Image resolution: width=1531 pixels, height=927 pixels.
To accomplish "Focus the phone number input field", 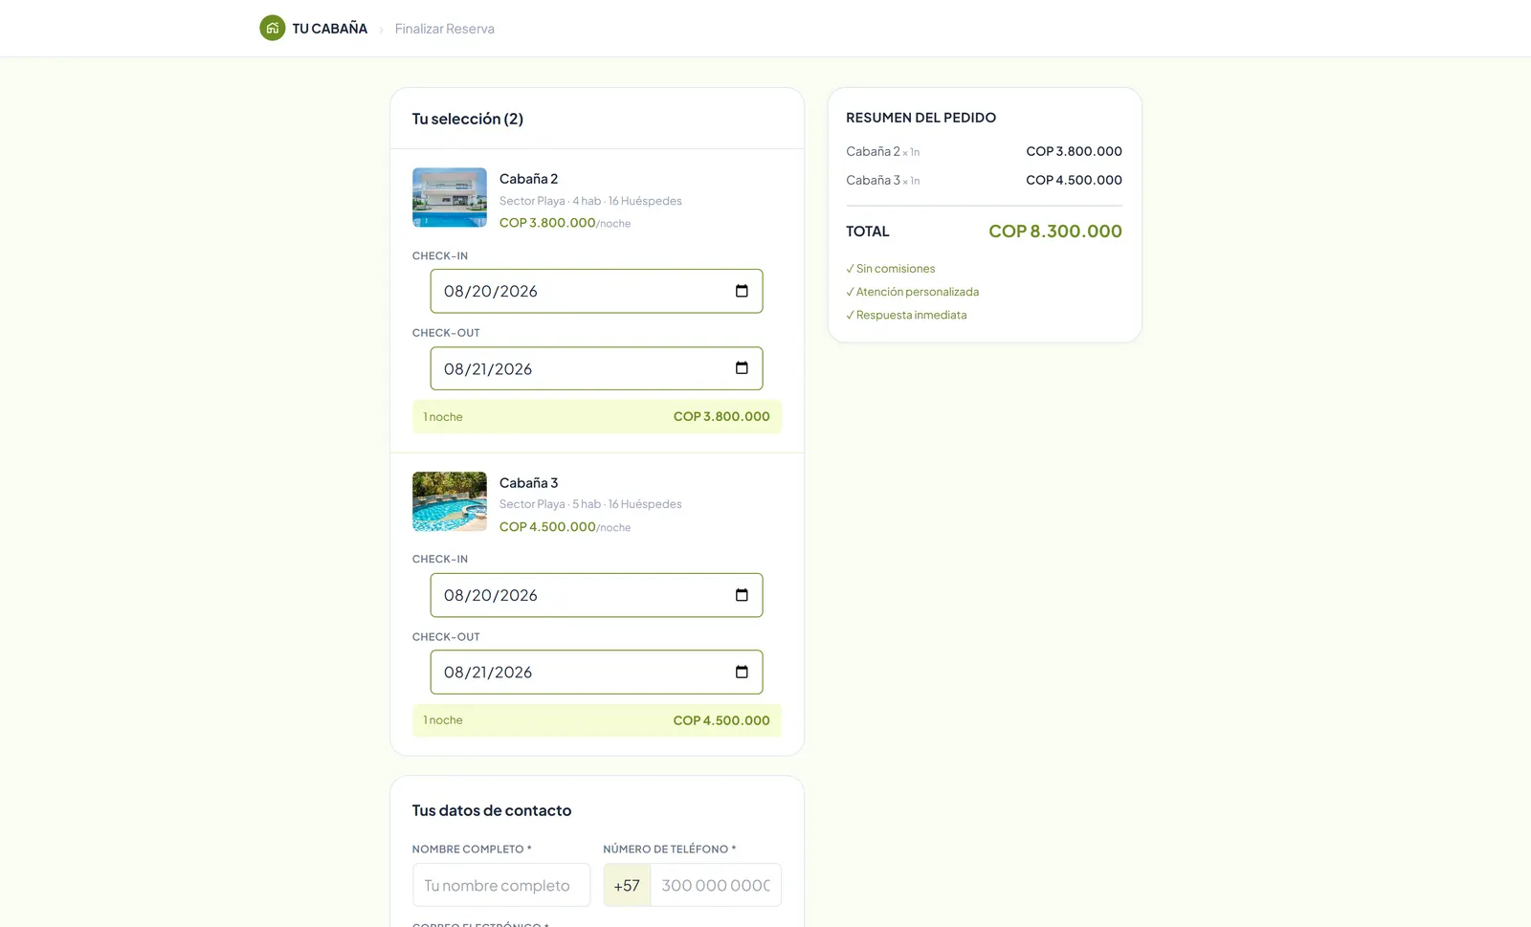I will coord(716,885).
